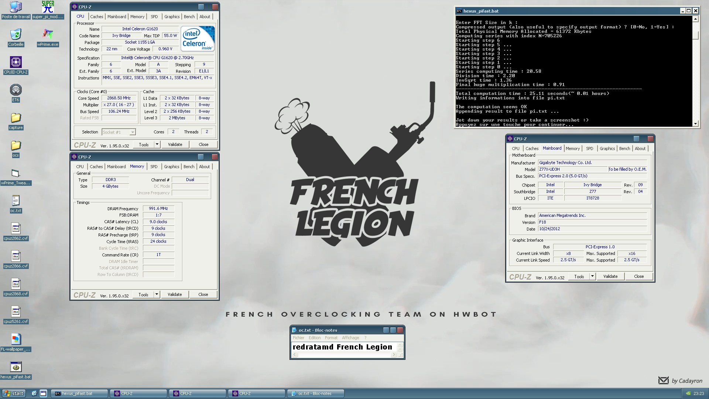The height and width of the screenshot is (399, 709).
Task: Click Close button in the Memory CPU-Z window
Action: pyautogui.click(x=203, y=294)
